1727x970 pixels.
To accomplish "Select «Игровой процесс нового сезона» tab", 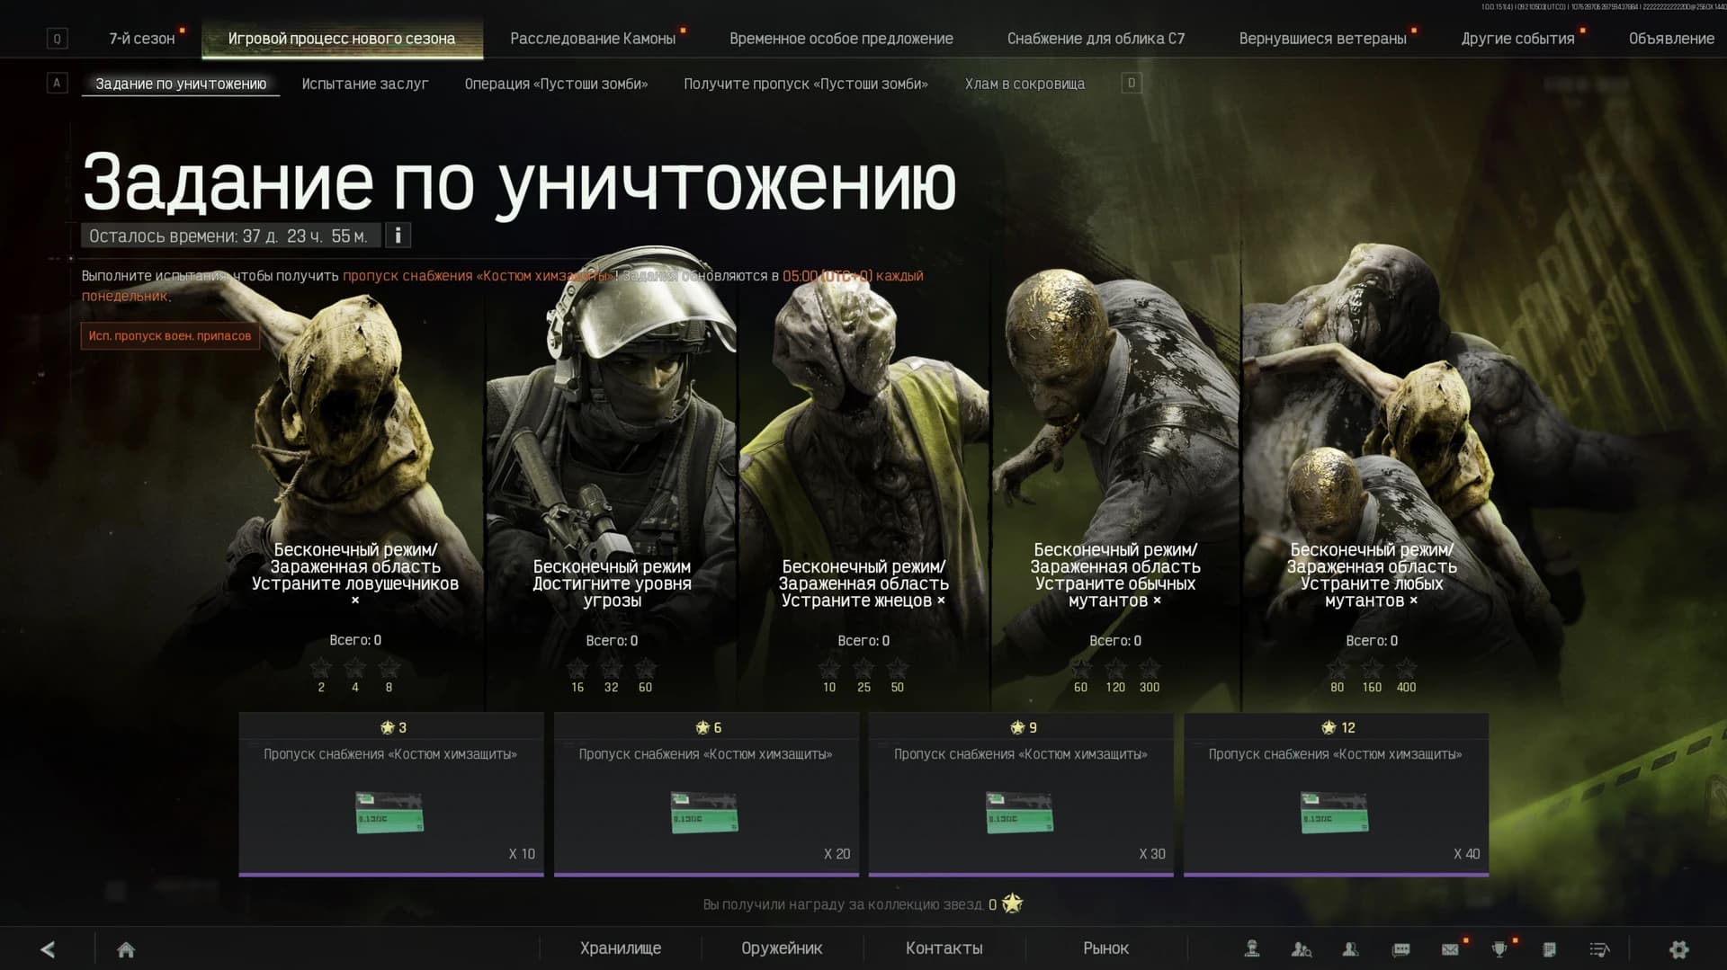I will (342, 39).
